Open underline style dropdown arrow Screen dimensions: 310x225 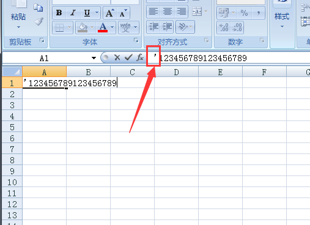(x=97, y=13)
